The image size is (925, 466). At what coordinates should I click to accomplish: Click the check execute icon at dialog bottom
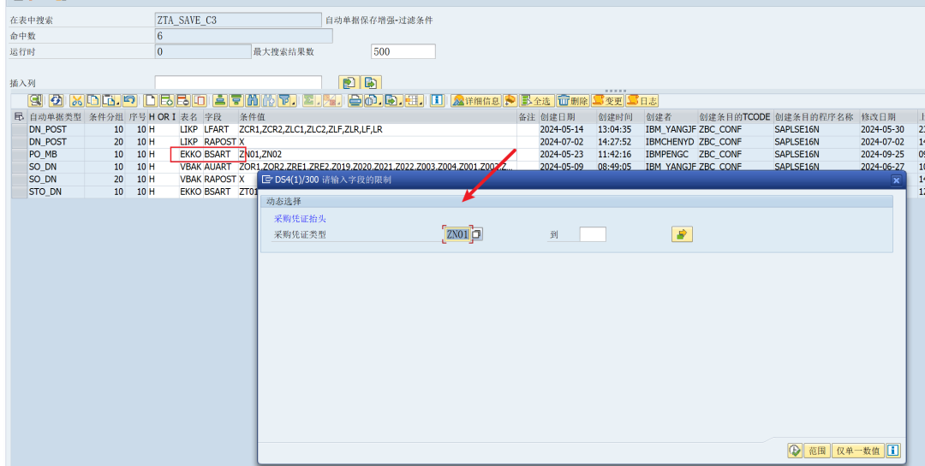click(795, 451)
